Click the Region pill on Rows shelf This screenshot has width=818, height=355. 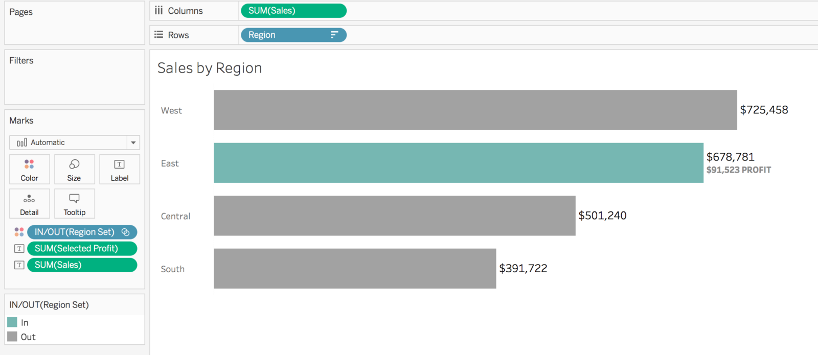click(x=286, y=35)
